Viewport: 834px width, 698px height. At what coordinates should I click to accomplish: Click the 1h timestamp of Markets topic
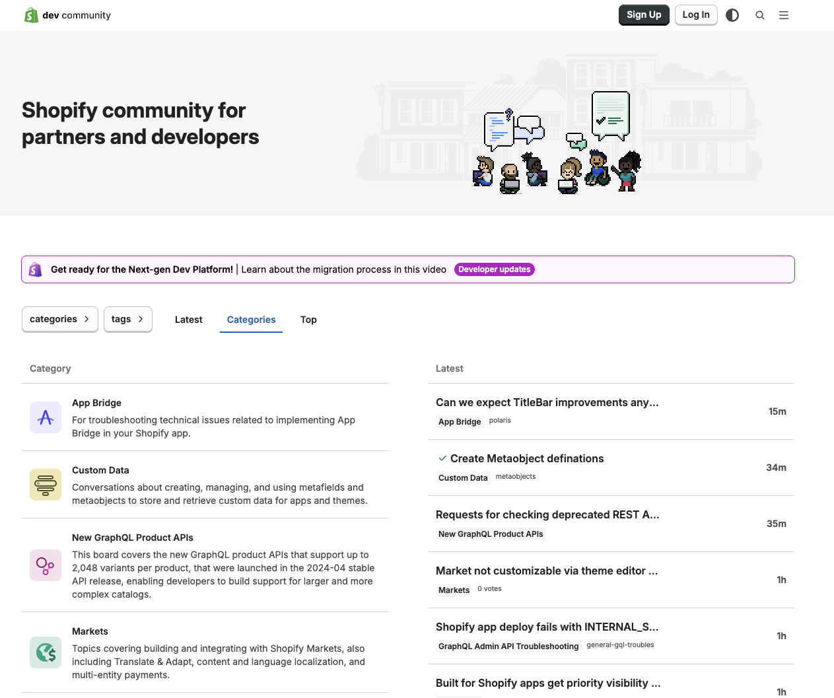pyautogui.click(x=781, y=580)
